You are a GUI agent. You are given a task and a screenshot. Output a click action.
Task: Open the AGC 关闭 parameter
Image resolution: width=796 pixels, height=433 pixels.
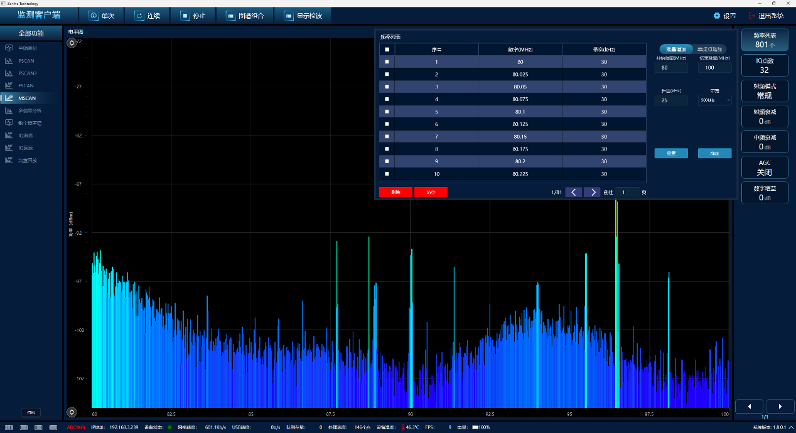(x=764, y=168)
